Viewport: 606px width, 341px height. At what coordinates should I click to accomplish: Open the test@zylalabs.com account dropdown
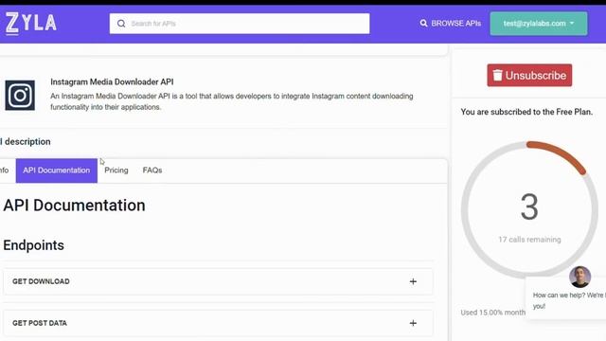539,24
